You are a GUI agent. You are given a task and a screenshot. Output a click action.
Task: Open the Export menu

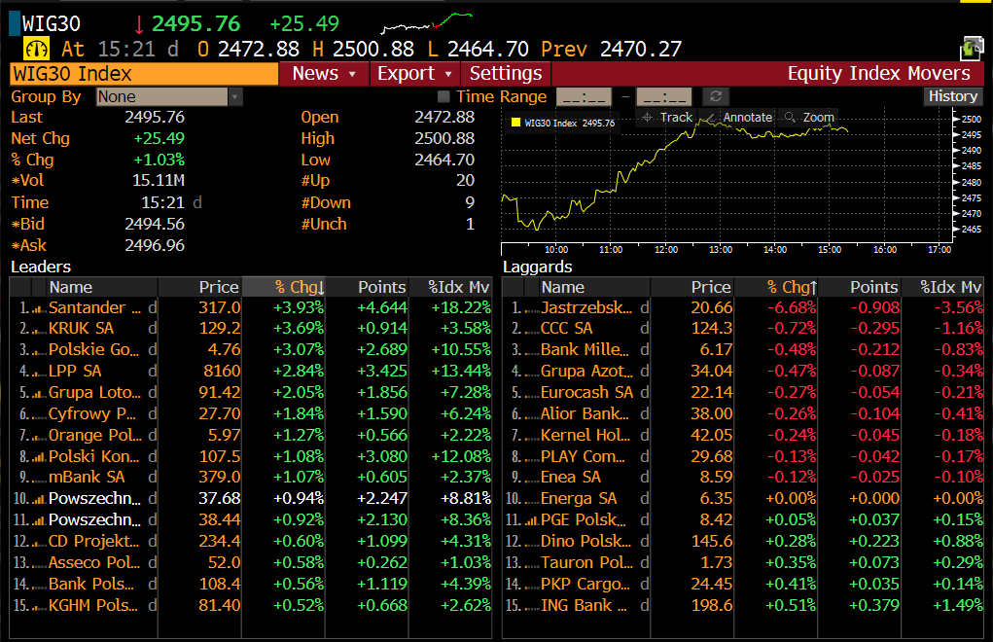415,74
